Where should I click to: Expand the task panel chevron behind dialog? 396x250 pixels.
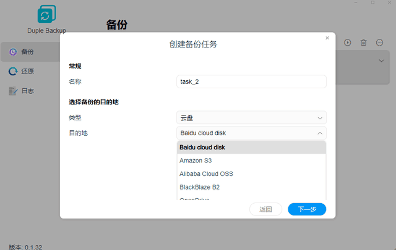[x=381, y=60]
